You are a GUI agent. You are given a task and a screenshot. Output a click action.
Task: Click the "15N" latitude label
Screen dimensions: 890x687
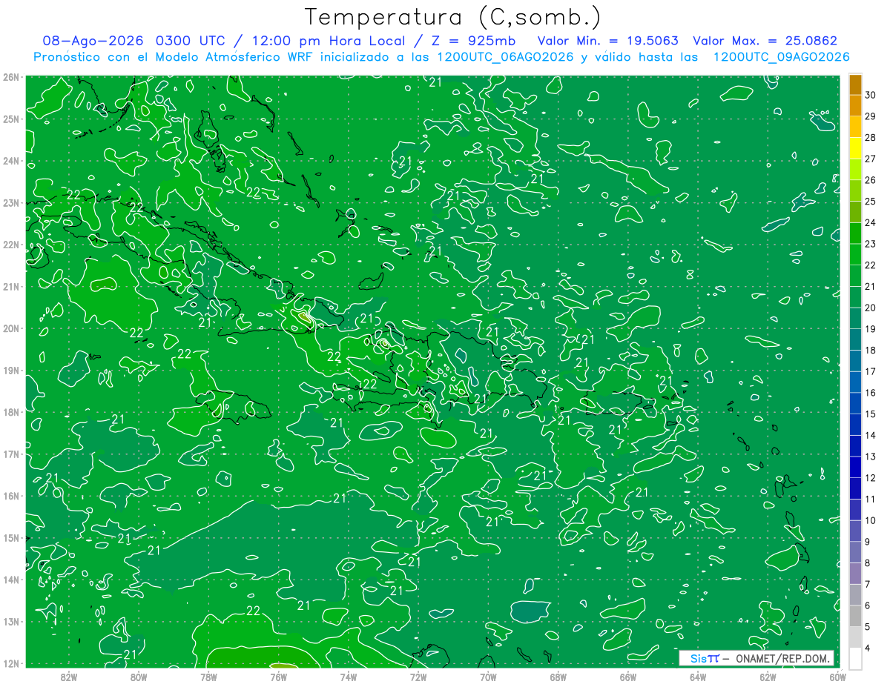point(10,537)
